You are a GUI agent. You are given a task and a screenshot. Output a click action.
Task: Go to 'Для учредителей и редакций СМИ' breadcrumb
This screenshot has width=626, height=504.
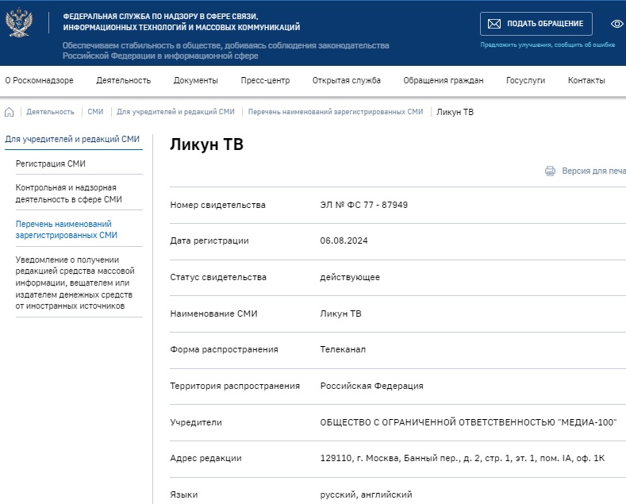point(175,112)
